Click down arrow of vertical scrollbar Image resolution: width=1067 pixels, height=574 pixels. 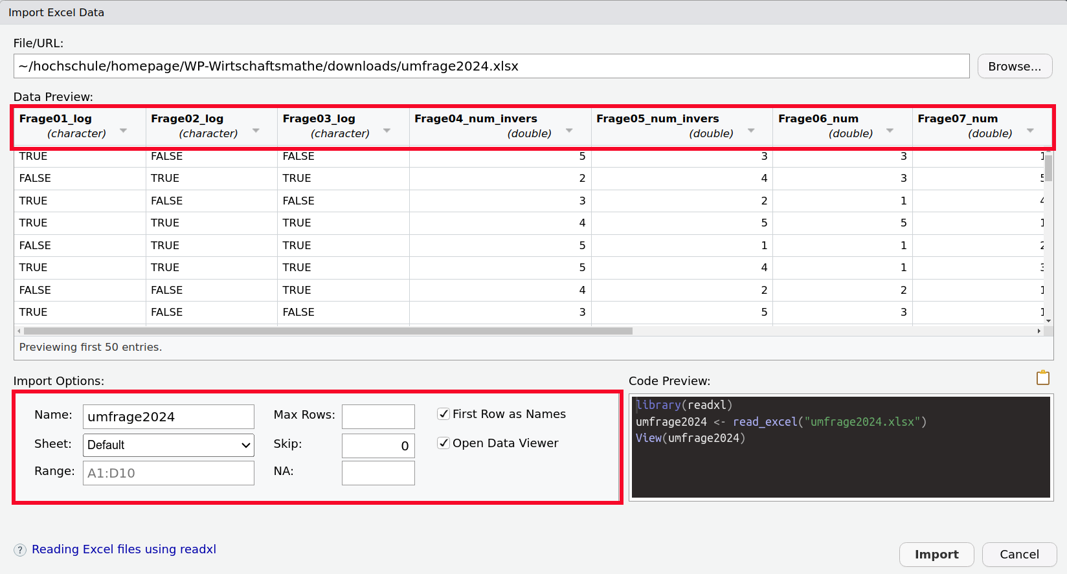1048,320
